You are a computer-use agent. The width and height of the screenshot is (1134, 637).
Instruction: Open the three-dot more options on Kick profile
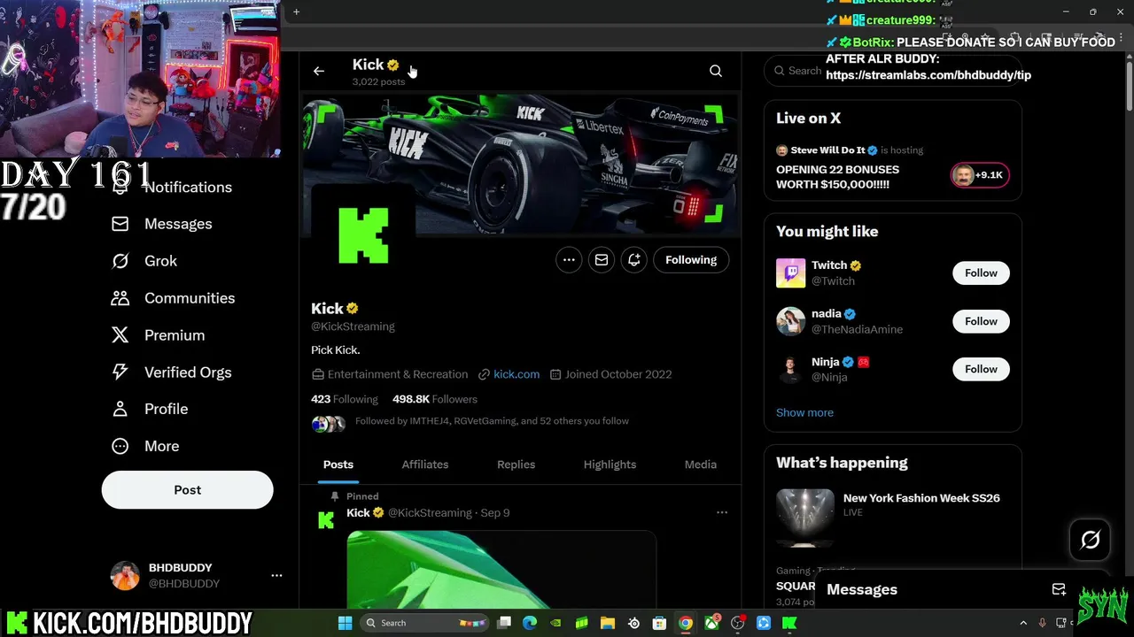pyautogui.click(x=569, y=260)
